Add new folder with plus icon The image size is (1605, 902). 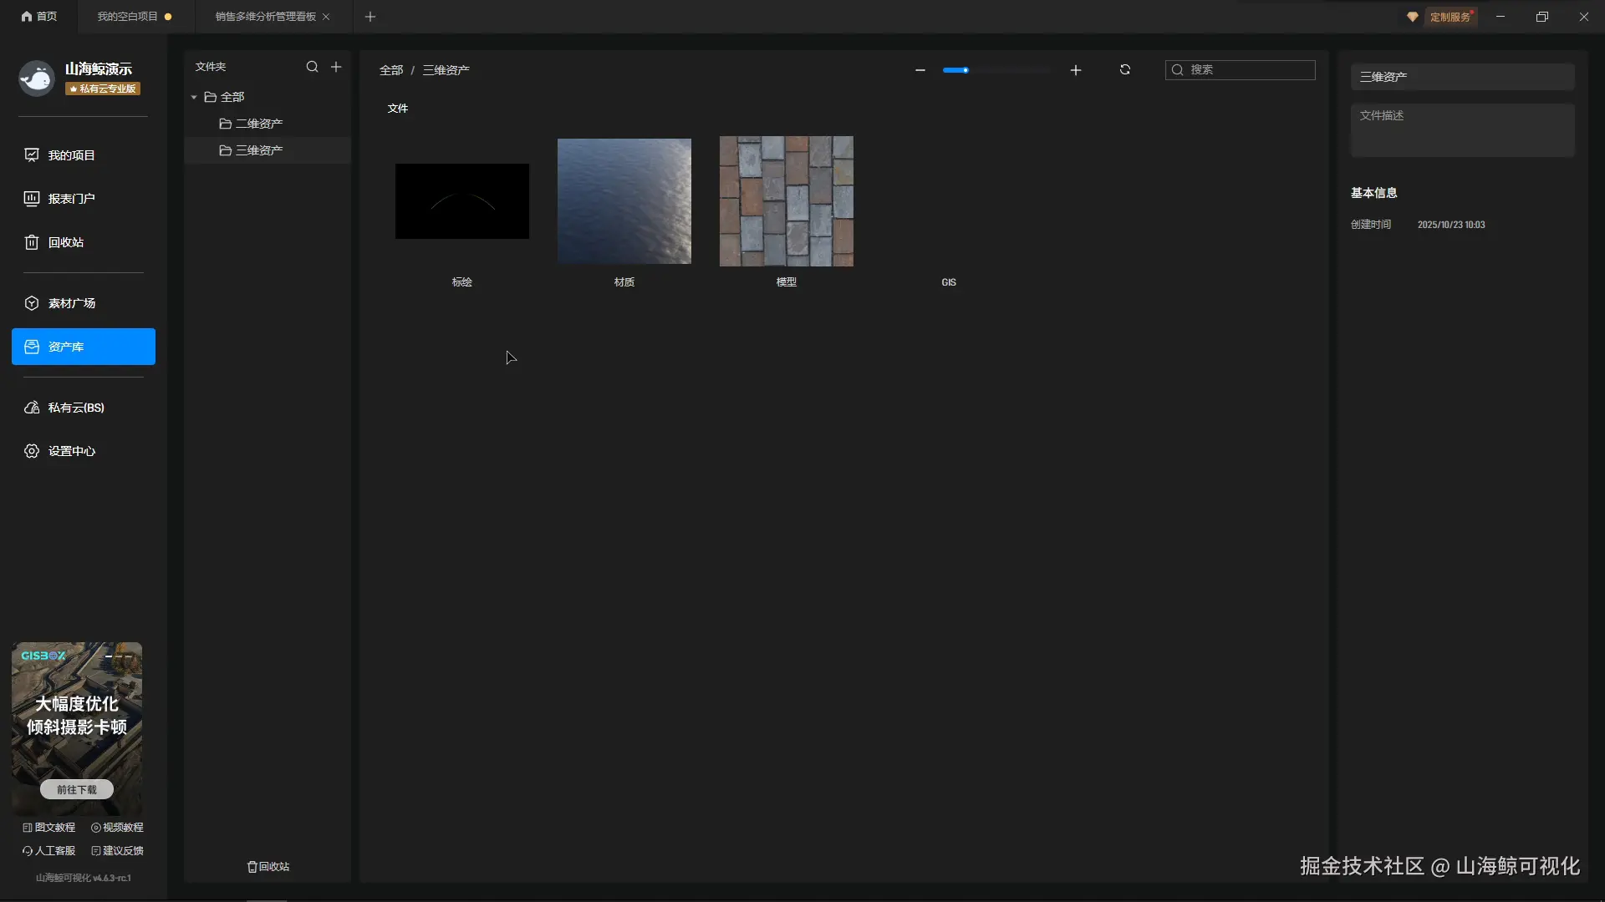pos(336,67)
